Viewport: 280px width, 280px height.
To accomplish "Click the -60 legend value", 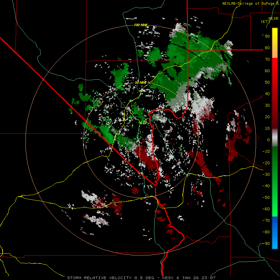I will click(266, 209).
